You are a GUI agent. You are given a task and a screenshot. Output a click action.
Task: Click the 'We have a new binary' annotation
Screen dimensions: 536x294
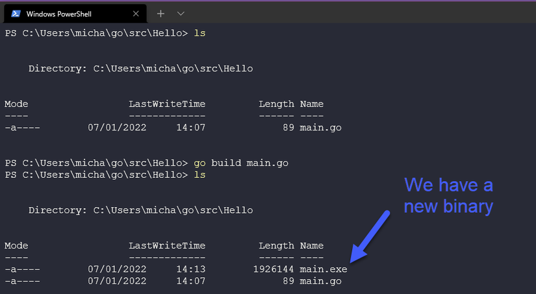(448, 196)
